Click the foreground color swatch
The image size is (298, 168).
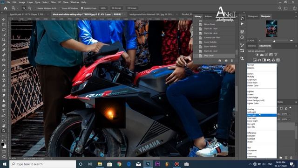[3, 144]
